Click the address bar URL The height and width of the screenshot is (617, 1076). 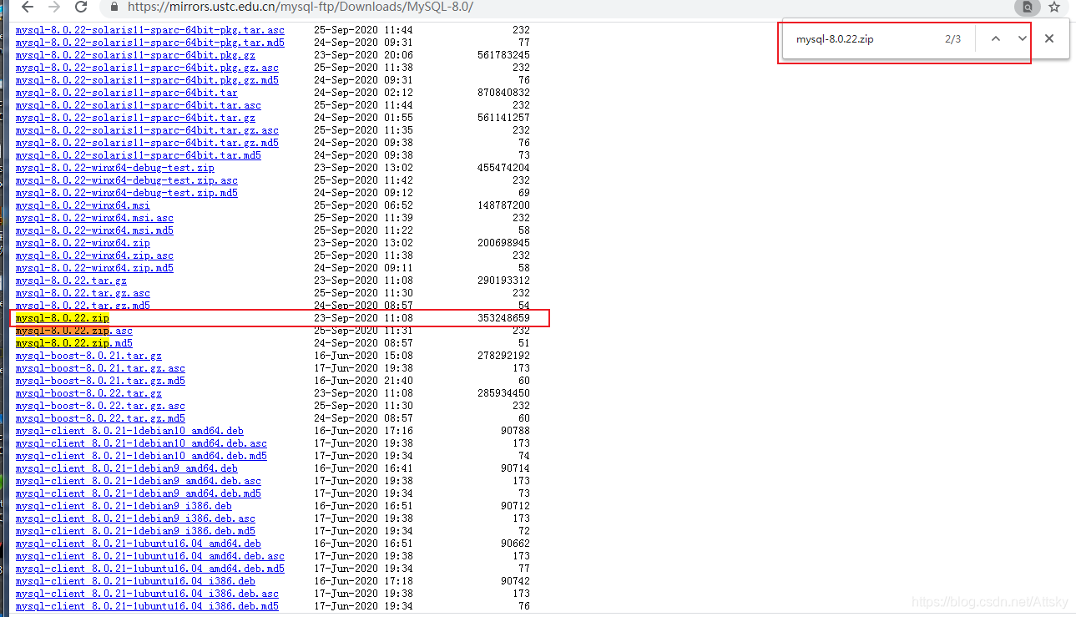[301, 7]
